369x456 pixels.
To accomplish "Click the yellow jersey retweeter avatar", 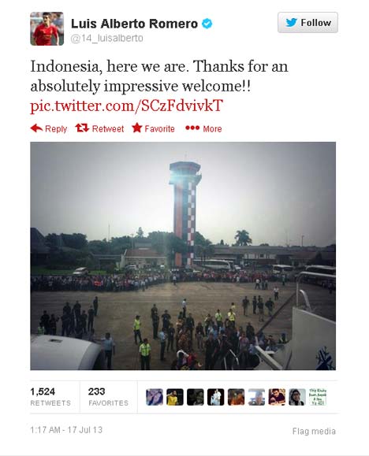I will pyautogui.click(x=175, y=397).
